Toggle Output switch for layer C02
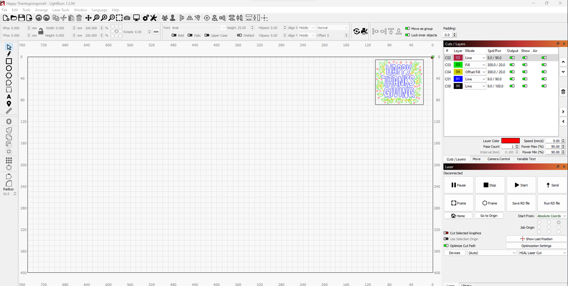Screen dimensions: 568x286 [512, 57]
